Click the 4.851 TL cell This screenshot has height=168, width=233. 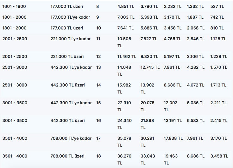(x=126, y=6)
